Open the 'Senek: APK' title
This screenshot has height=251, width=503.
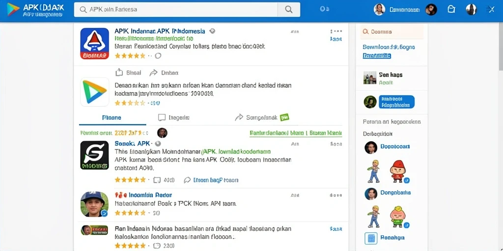132,144
